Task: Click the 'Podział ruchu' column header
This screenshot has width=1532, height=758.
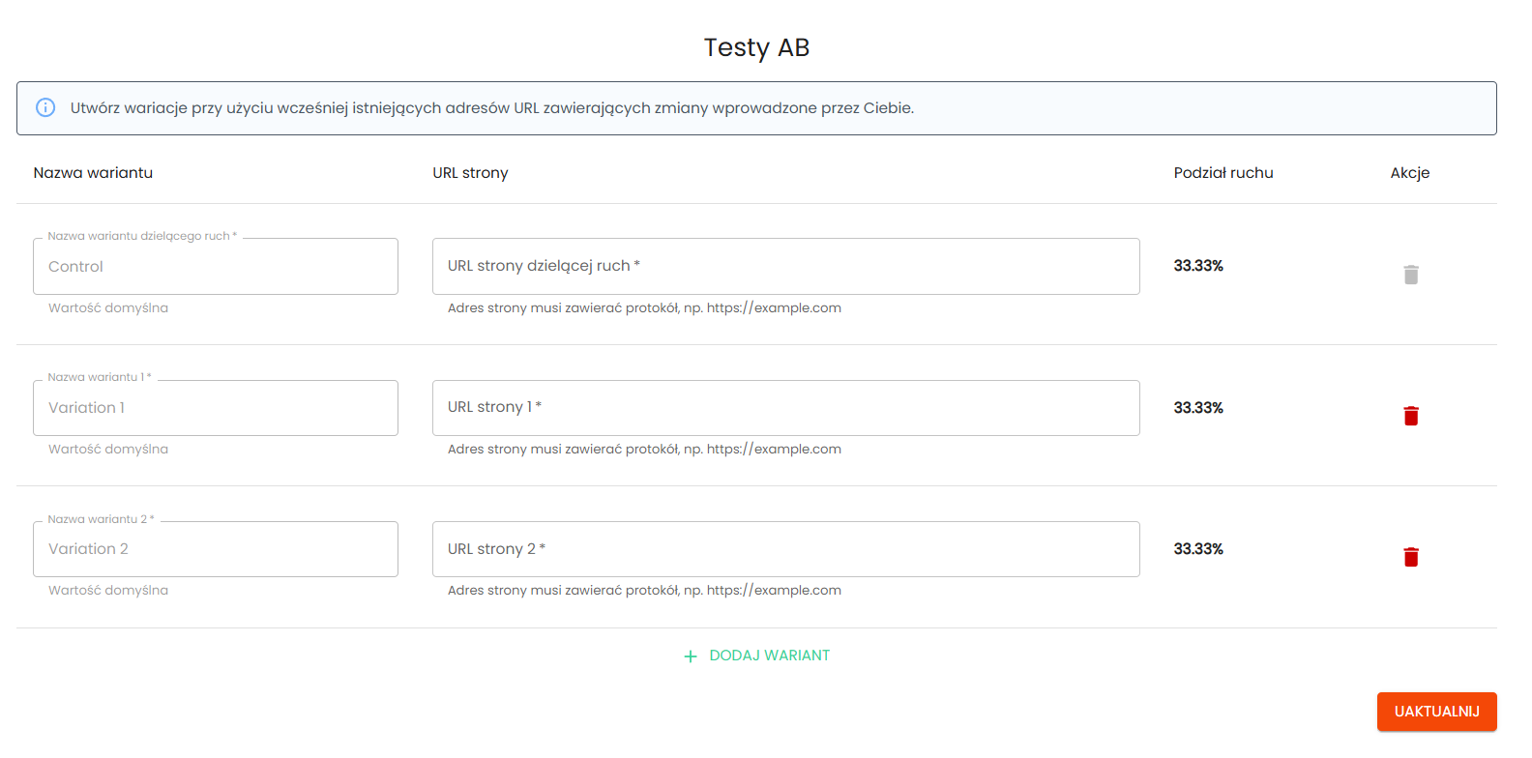Action: click(x=1223, y=173)
